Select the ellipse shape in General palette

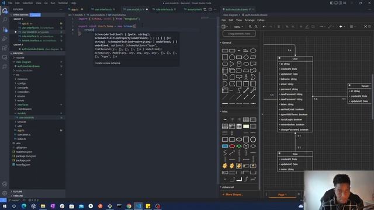[x=253, y=51]
